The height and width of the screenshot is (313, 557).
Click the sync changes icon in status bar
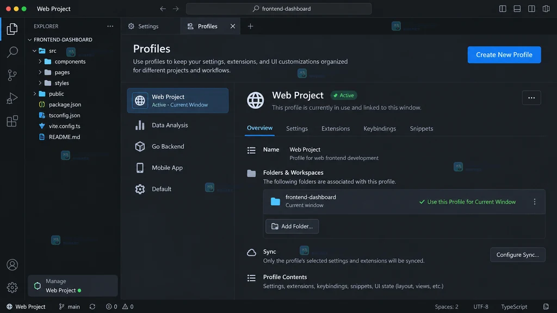(92, 306)
